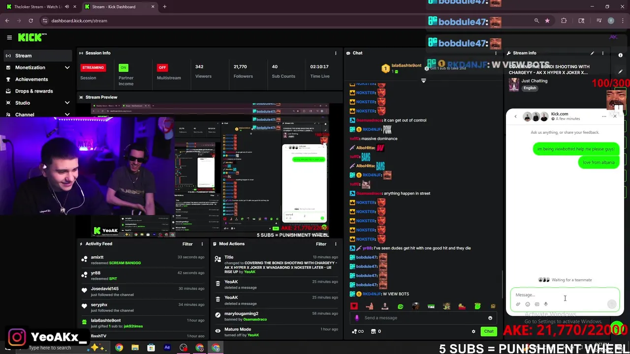Click the Stream Preview panel icon
The height and width of the screenshot is (354, 630).
coord(81,97)
